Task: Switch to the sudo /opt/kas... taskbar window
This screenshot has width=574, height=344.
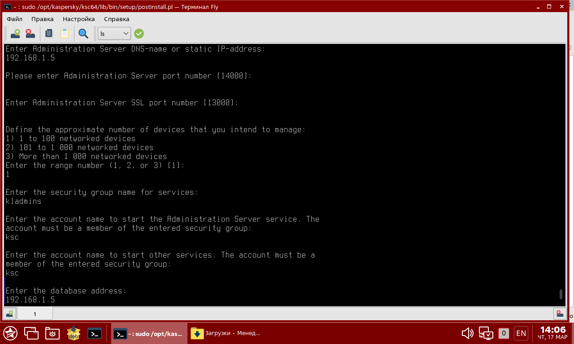Action: [149, 333]
